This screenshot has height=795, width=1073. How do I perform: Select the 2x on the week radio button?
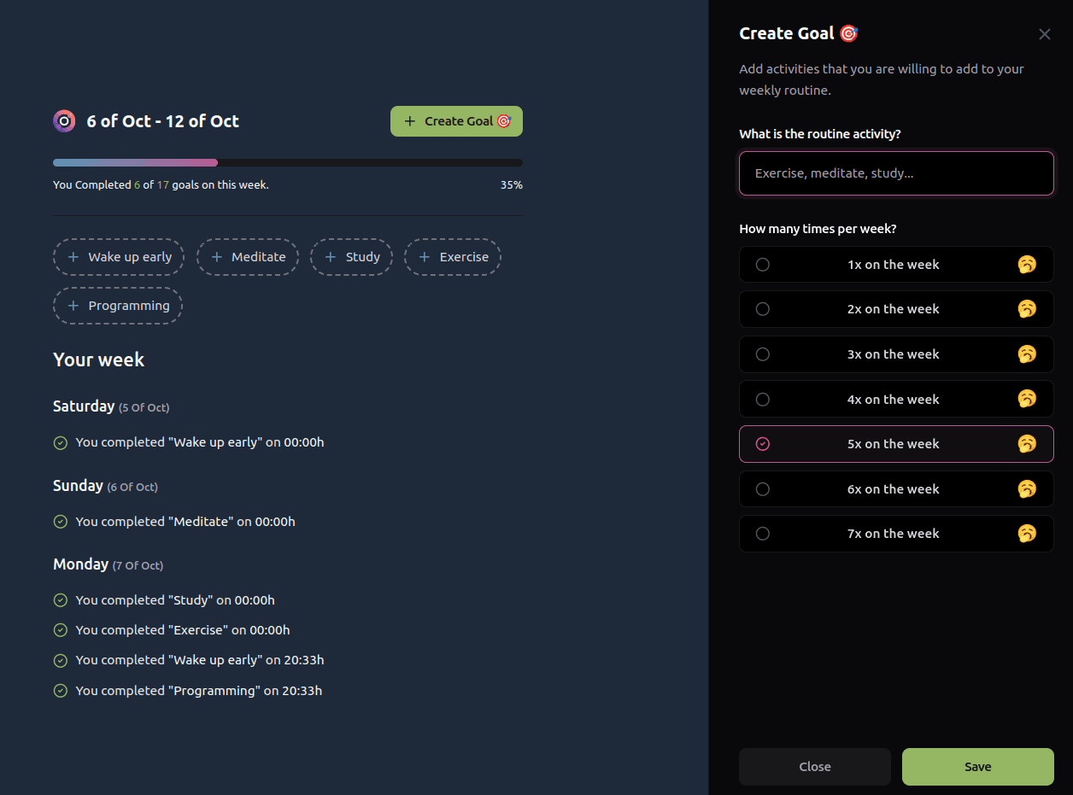coord(763,308)
